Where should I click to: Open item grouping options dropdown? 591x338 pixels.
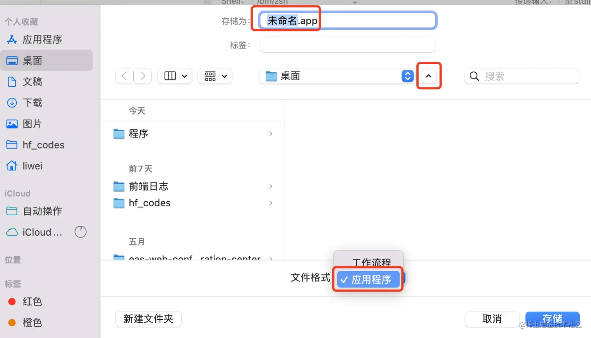pos(215,76)
